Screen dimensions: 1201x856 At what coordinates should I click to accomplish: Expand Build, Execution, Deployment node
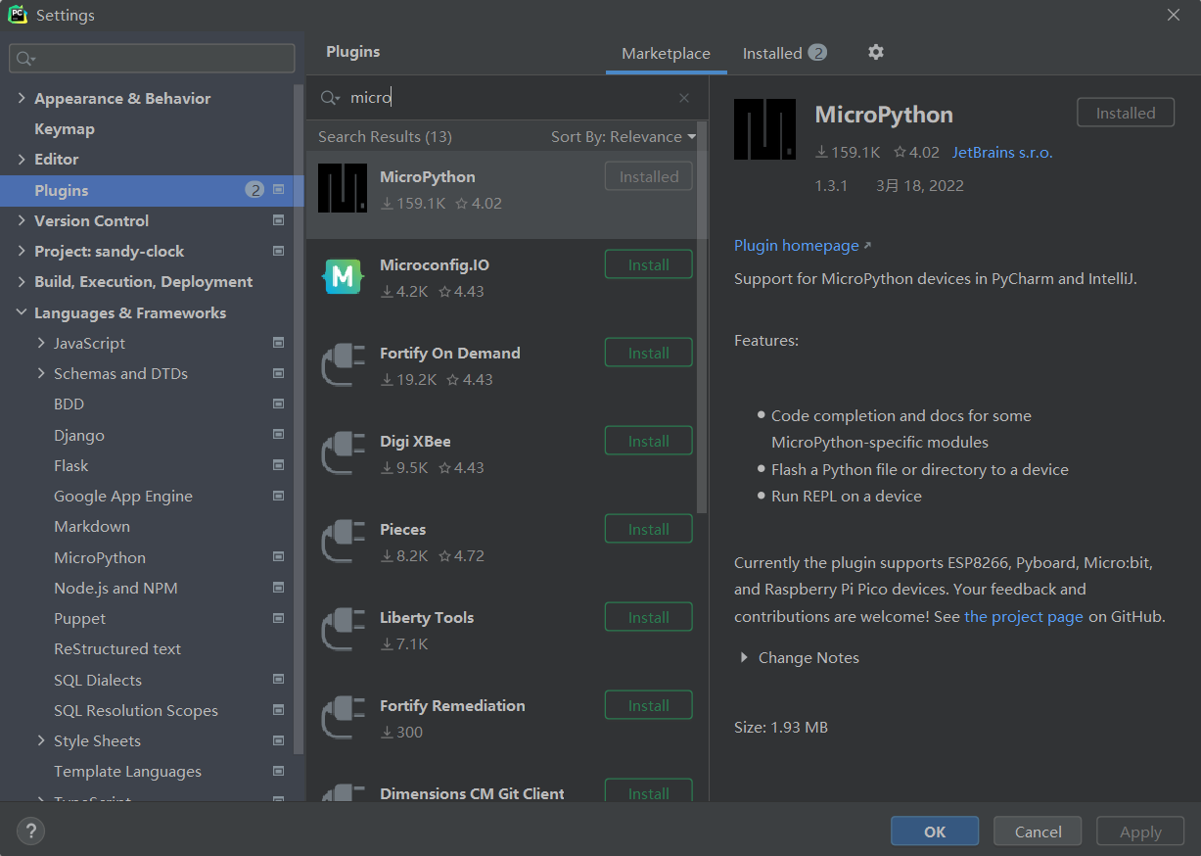22,281
